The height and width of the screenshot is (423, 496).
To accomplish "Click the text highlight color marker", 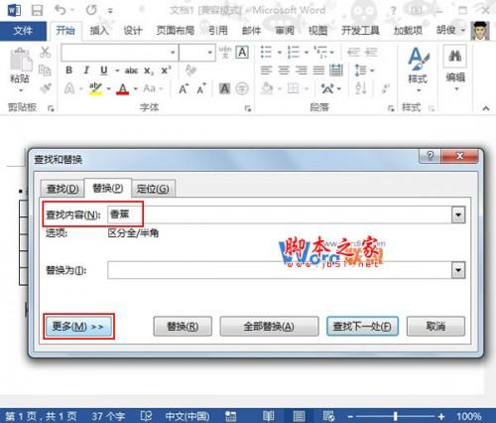I will [95, 88].
